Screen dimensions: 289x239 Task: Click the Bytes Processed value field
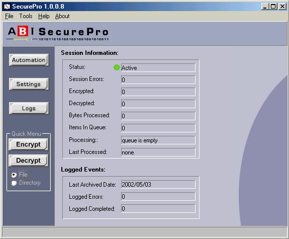point(158,116)
